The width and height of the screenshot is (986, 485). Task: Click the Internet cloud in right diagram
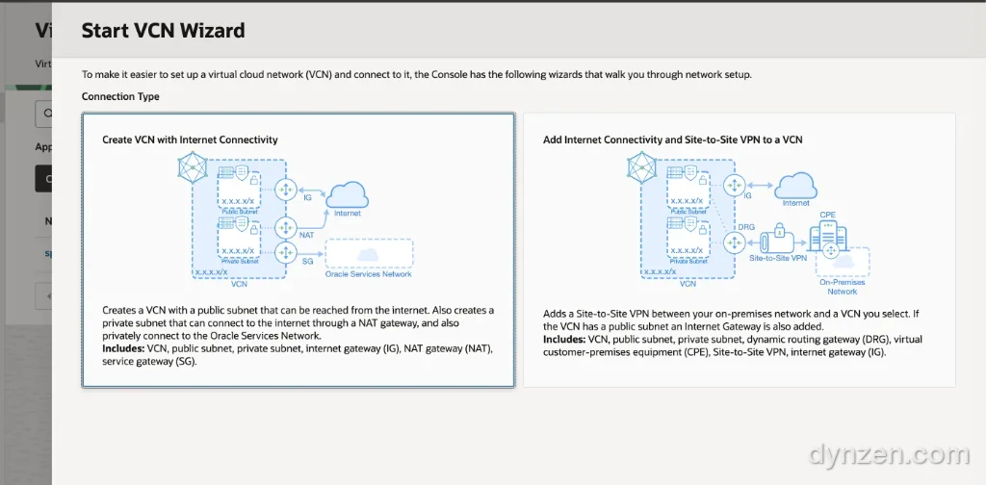[x=795, y=186]
